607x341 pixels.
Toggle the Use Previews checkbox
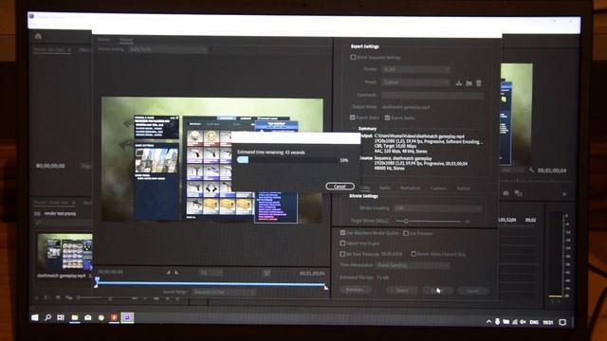[406, 233]
